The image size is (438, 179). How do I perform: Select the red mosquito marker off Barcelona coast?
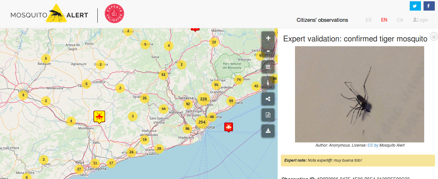point(228,127)
